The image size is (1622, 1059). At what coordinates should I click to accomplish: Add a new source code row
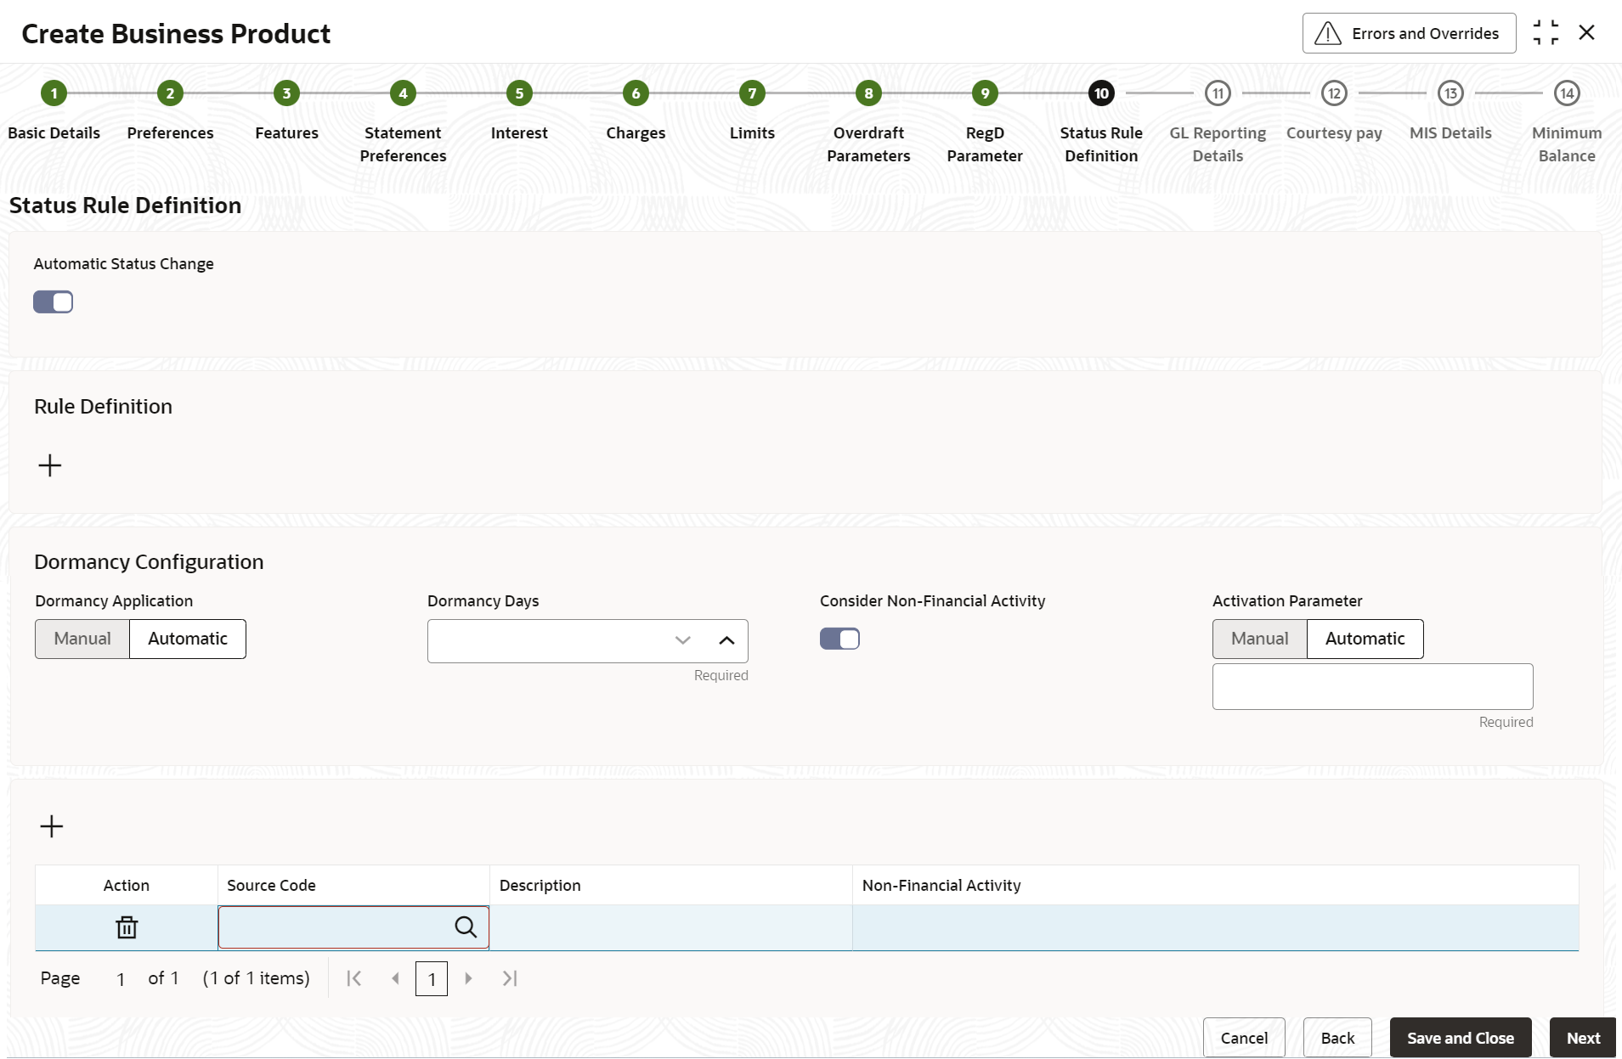(52, 826)
